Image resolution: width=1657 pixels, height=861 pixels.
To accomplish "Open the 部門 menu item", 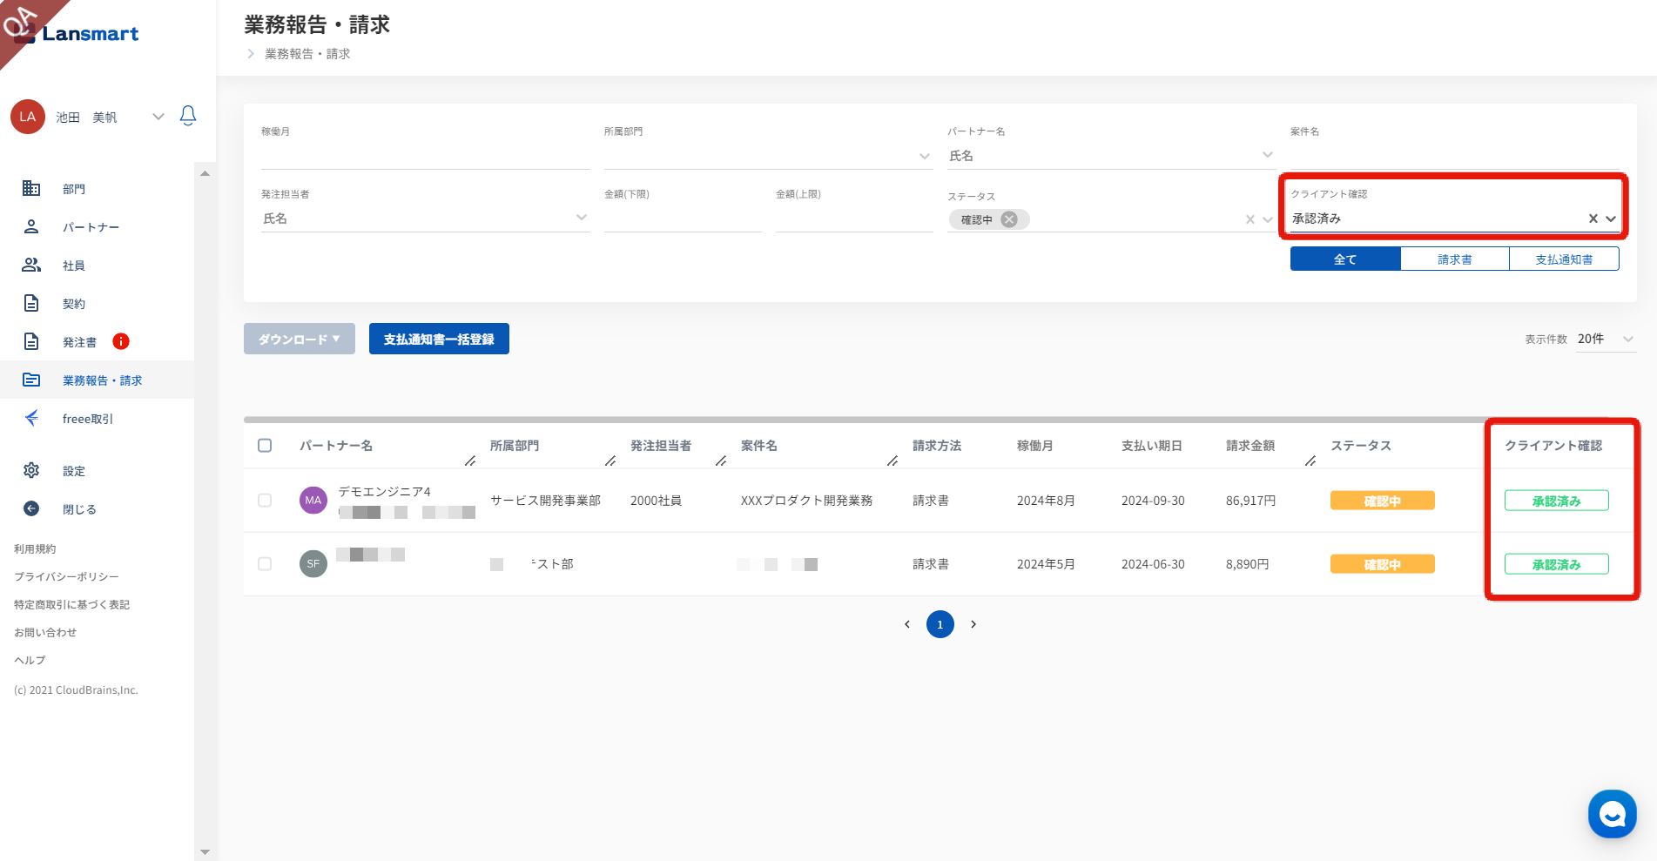I will (74, 189).
